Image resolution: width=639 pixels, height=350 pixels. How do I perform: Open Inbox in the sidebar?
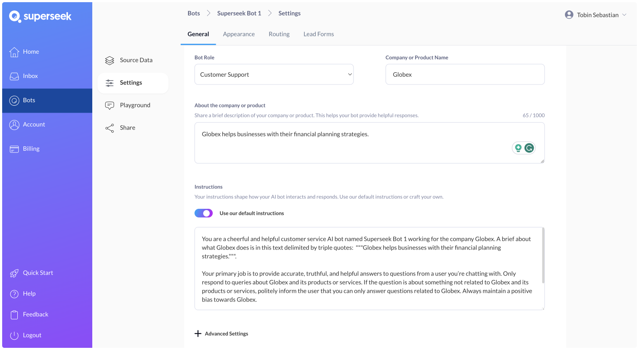[47, 76]
